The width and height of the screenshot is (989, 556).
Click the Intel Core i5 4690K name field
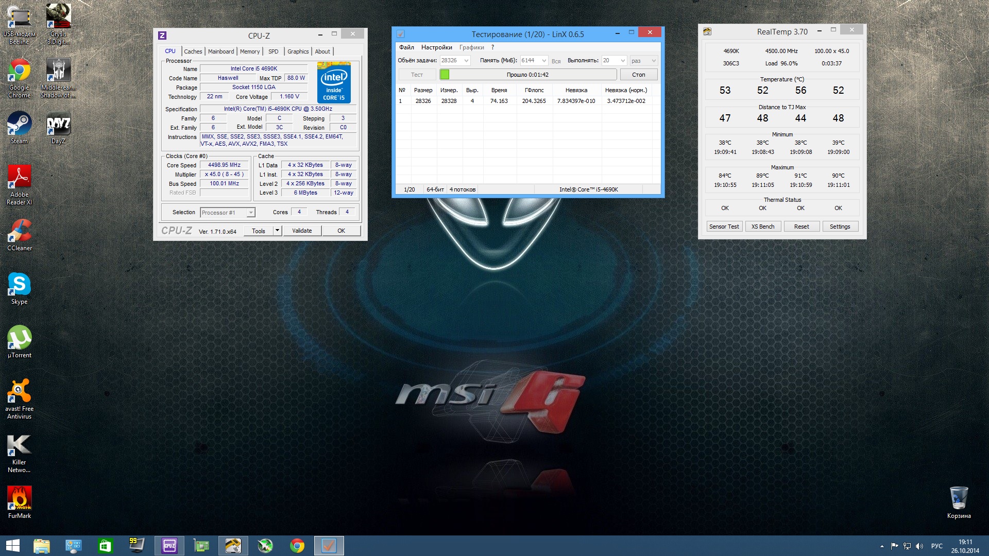tap(253, 68)
